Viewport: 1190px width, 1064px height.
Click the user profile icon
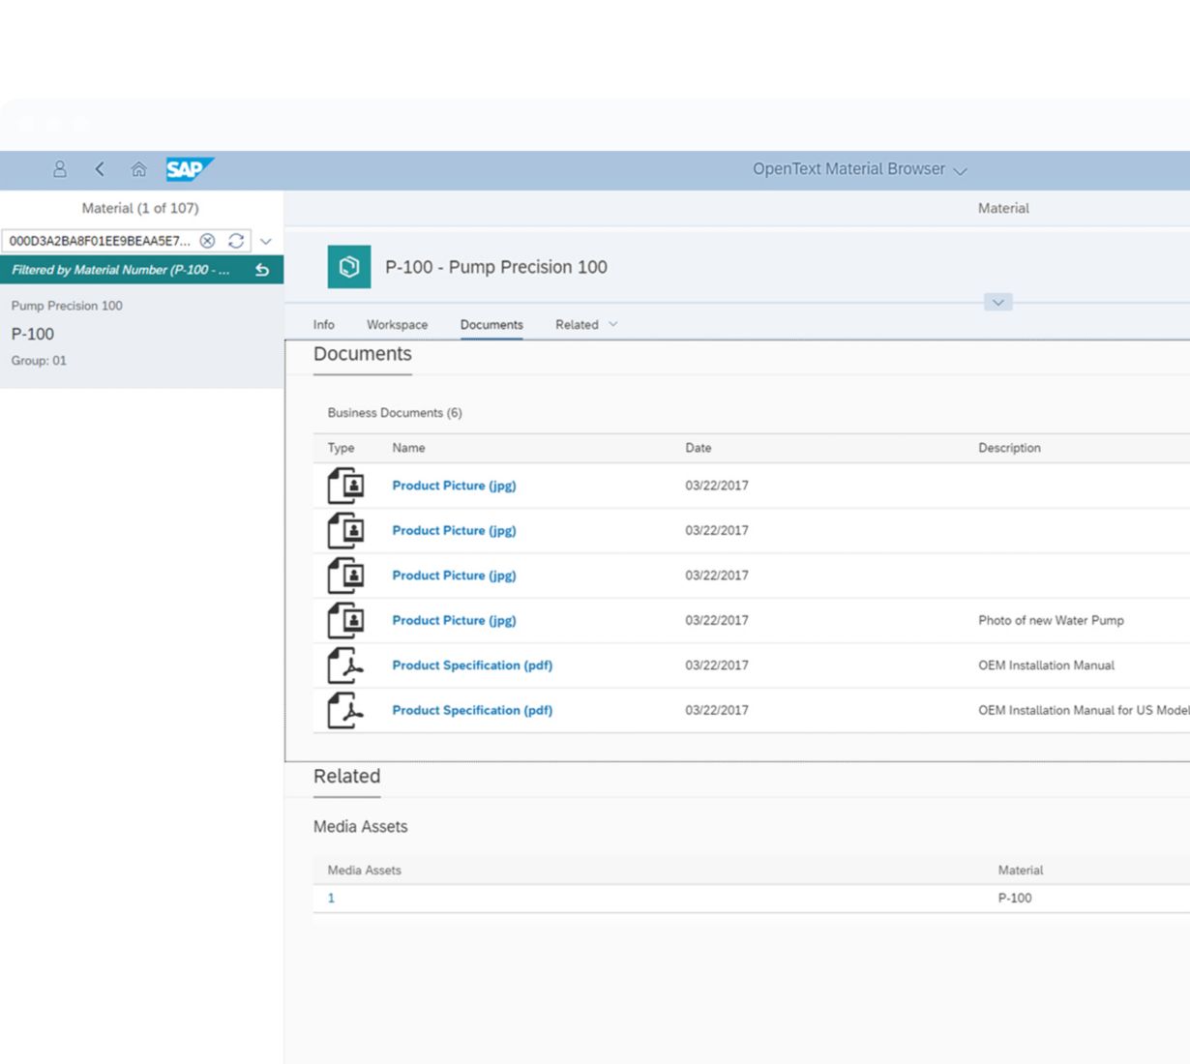click(60, 169)
